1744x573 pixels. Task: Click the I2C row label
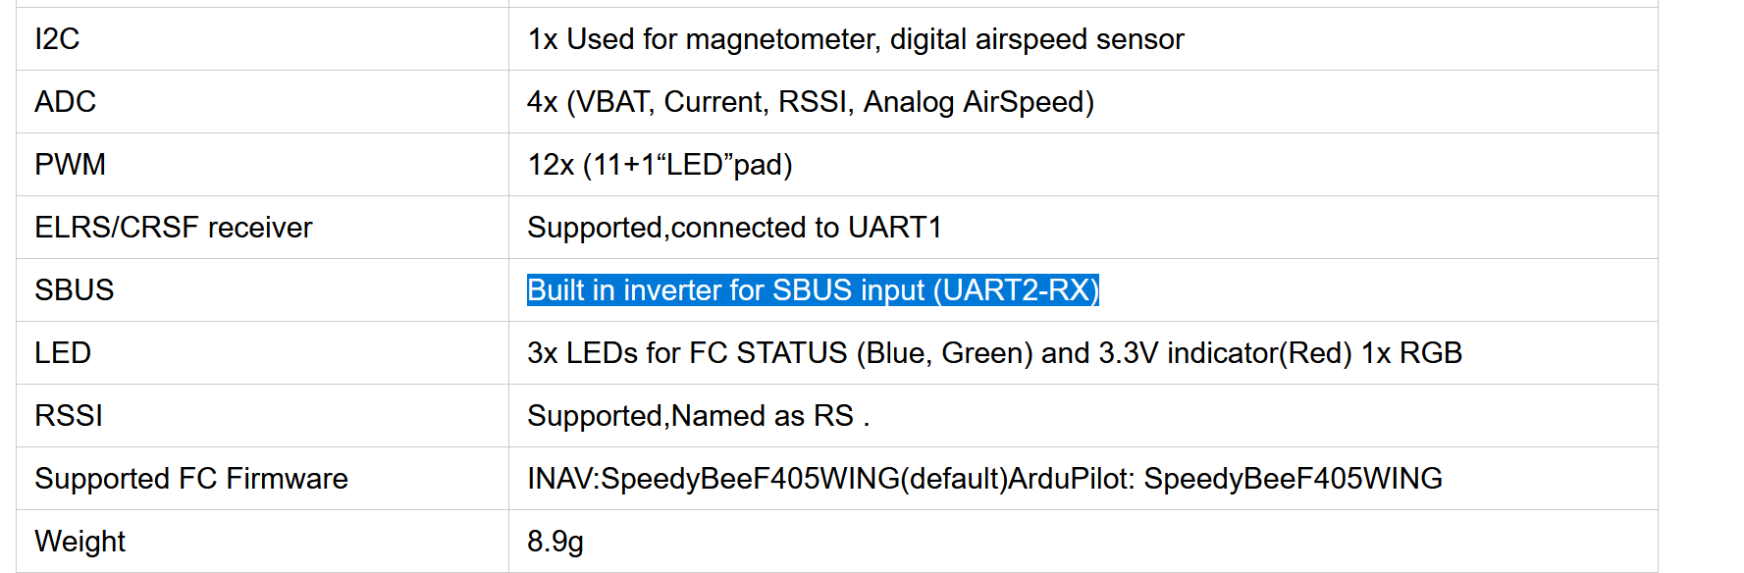point(57,39)
